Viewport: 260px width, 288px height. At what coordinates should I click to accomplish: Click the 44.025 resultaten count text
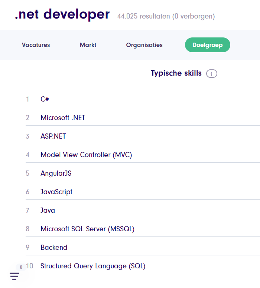[x=166, y=16]
